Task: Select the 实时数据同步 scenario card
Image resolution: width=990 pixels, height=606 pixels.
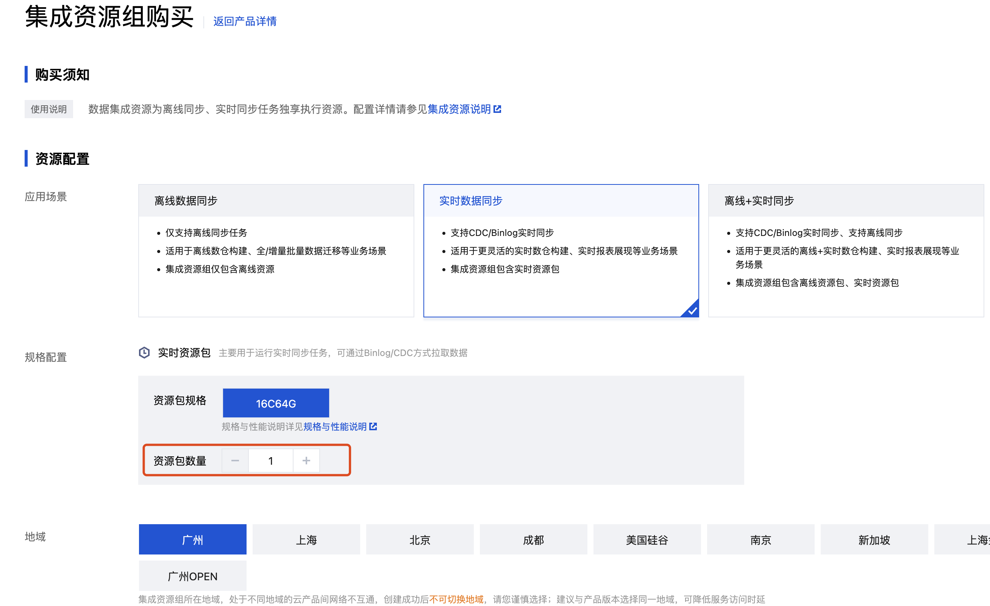Action: 561,250
